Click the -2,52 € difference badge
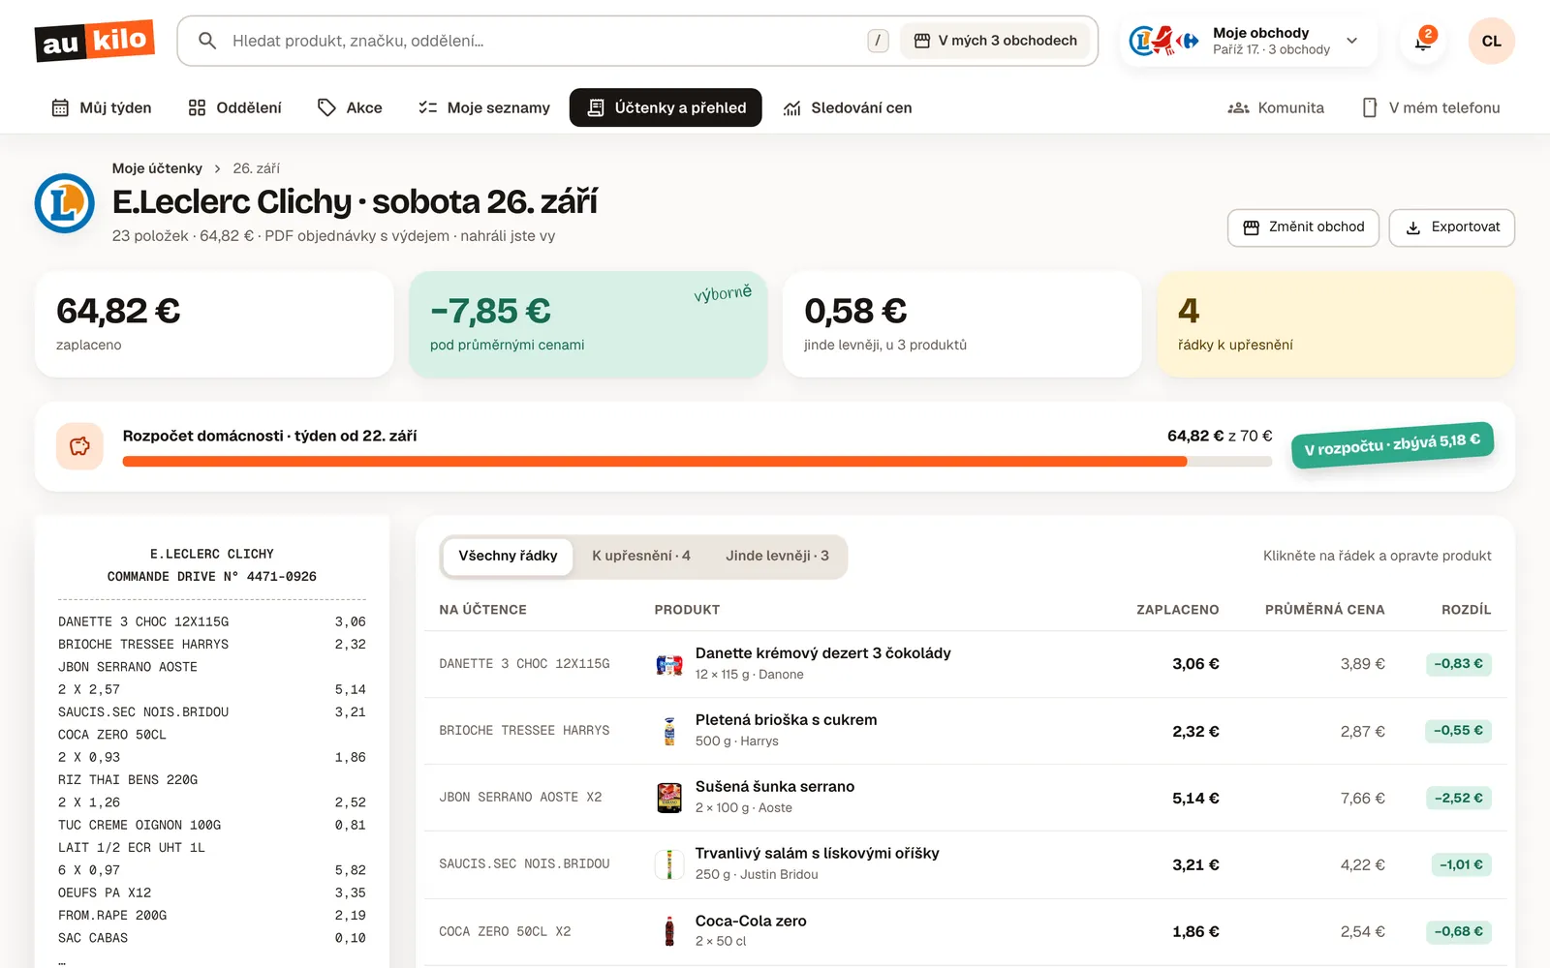1550x968 pixels. [1458, 799]
